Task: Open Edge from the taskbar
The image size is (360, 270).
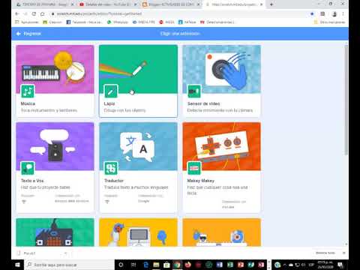Action: (x=146, y=265)
